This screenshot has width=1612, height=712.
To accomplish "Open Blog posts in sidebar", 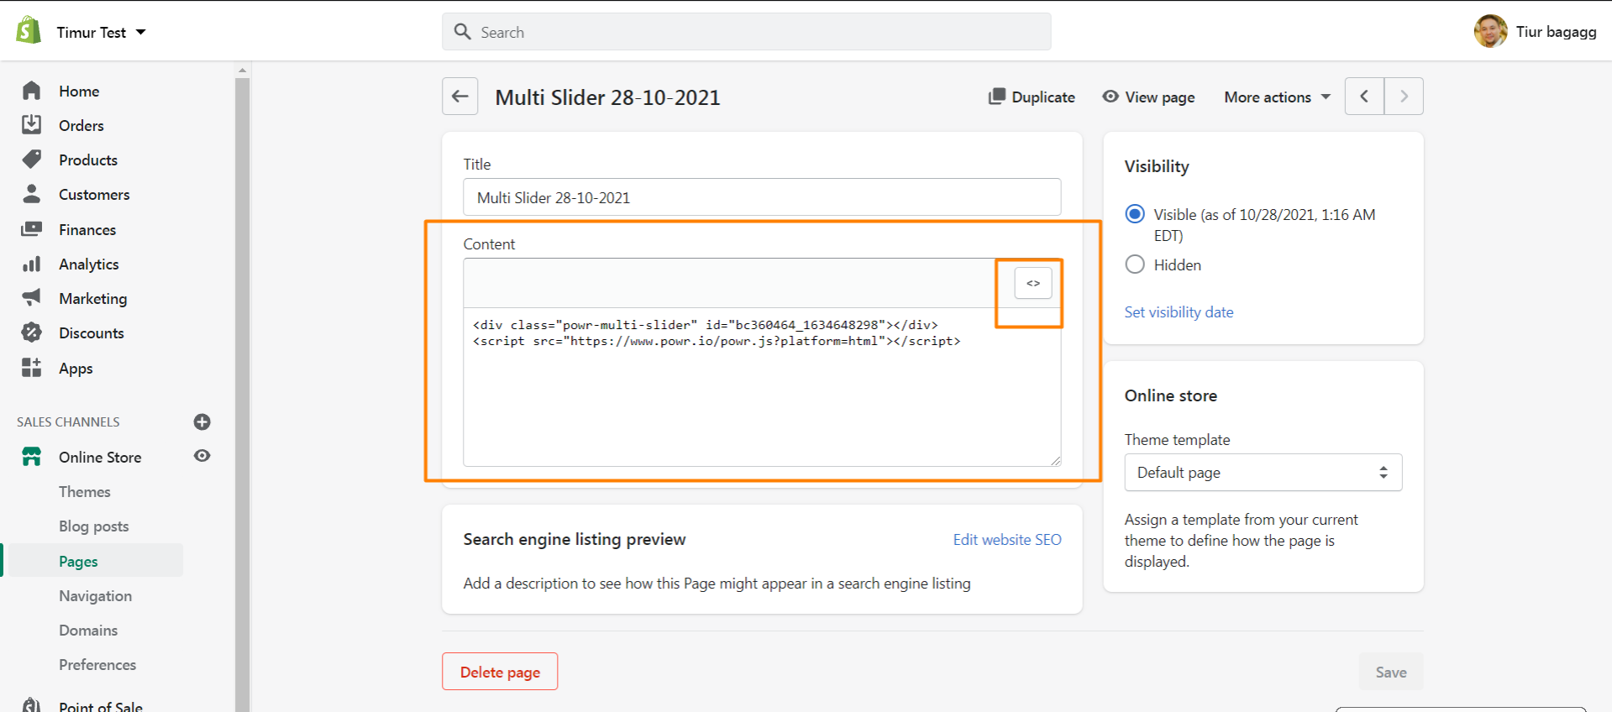I will [94, 526].
